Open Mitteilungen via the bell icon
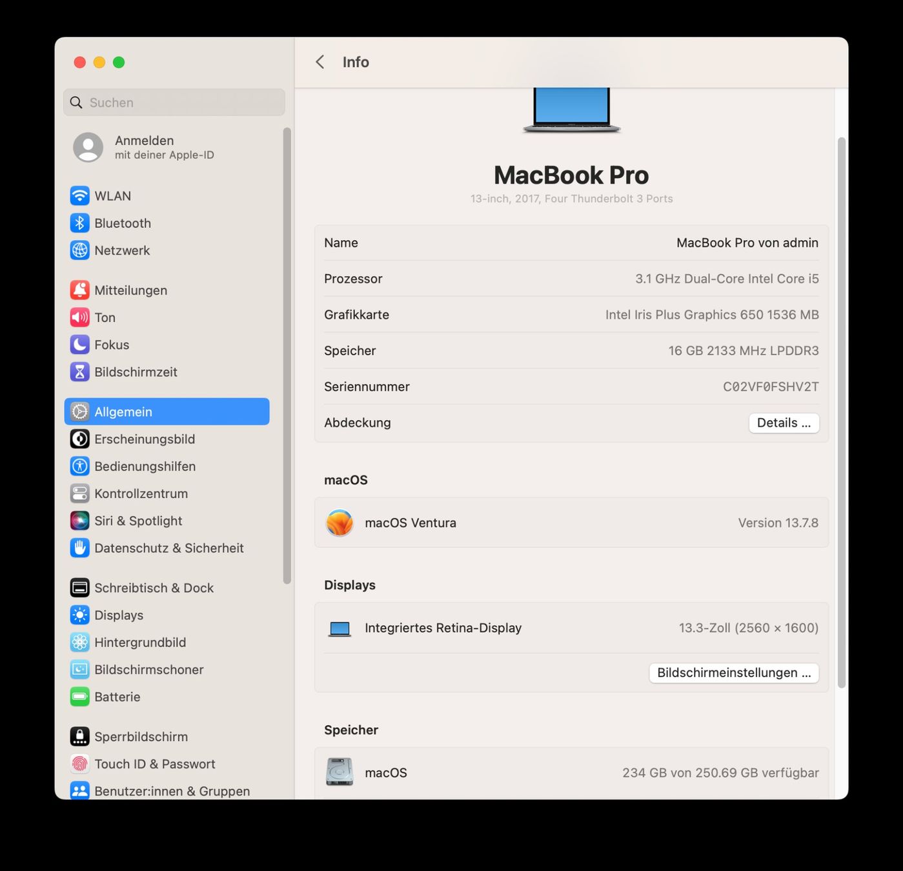Viewport: 903px width, 871px height. click(79, 290)
